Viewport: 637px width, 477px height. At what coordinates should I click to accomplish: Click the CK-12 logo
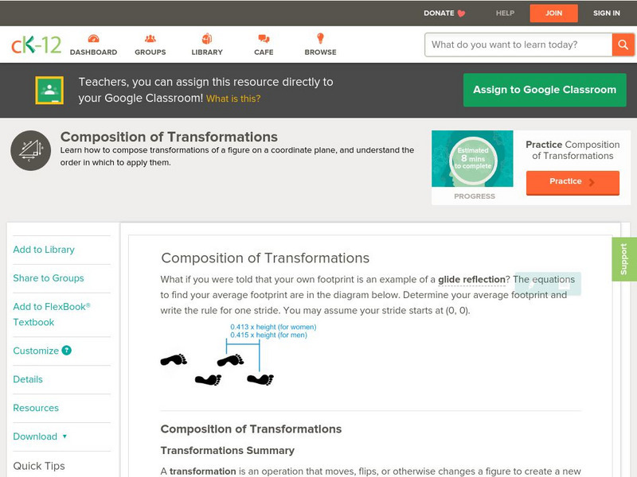35,44
